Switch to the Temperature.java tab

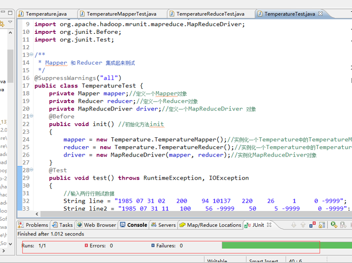coord(46,14)
